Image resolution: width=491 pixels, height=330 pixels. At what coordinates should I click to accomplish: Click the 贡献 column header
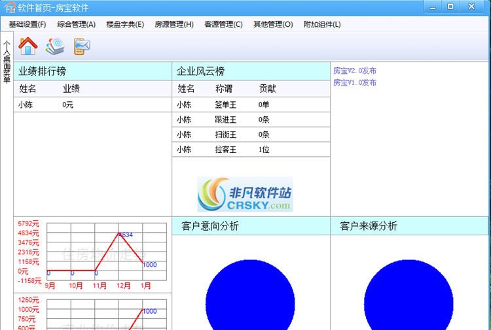click(267, 89)
